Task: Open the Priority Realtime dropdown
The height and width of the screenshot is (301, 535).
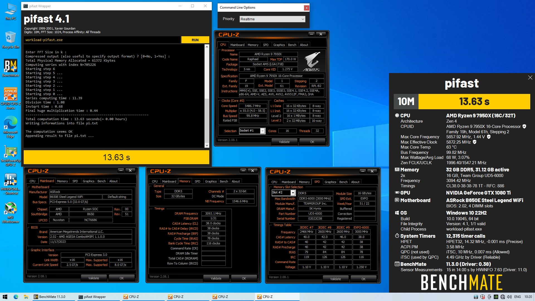Action: 272,19
